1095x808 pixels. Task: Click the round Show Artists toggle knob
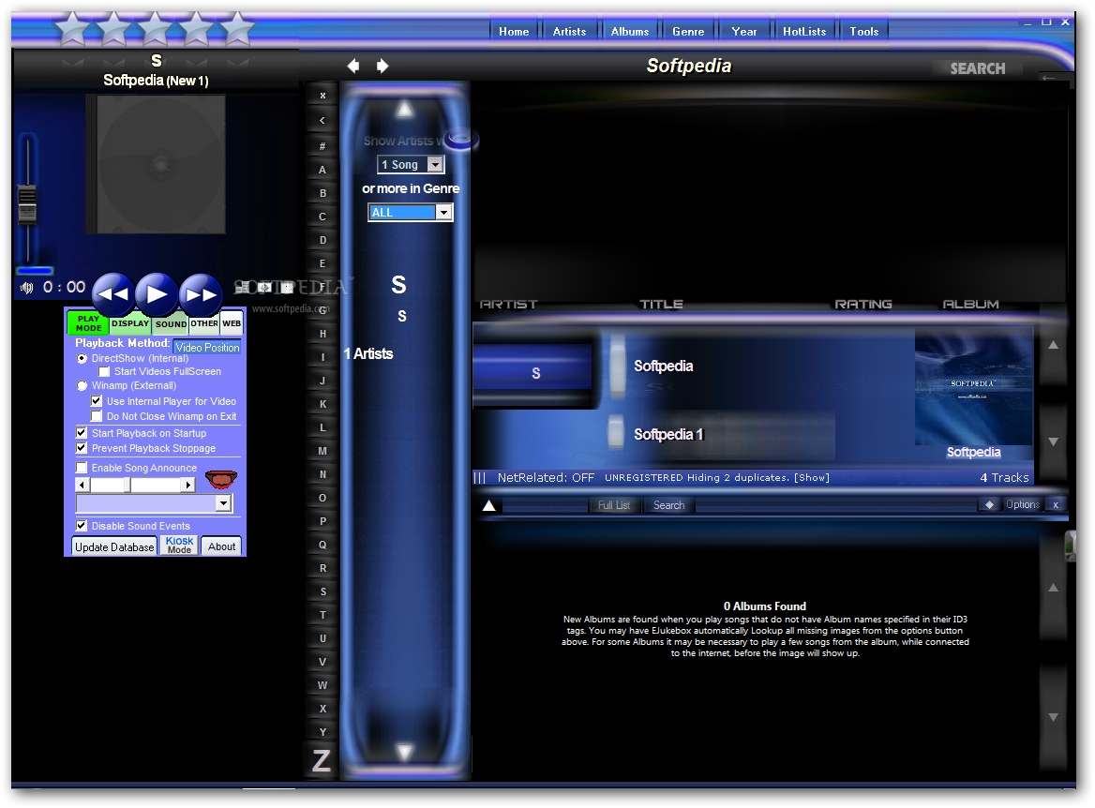461,140
